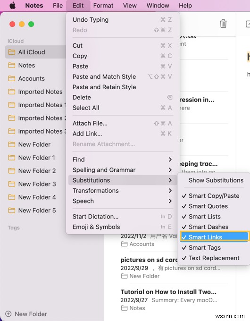Open the Substitutions submenu
Viewport: 250px width, 321px height.
pos(123,180)
